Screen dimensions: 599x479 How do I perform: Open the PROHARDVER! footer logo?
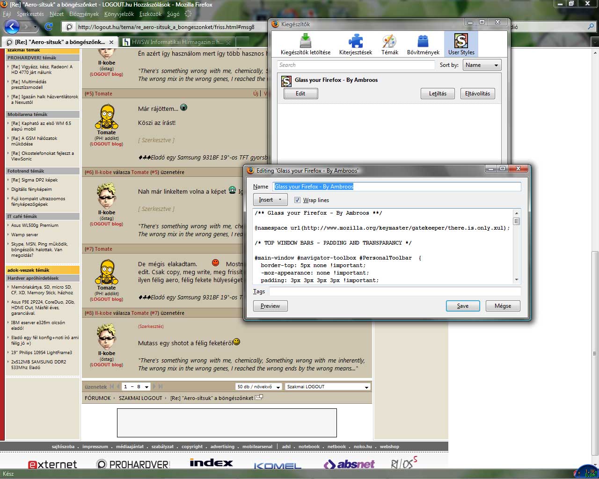point(133,464)
